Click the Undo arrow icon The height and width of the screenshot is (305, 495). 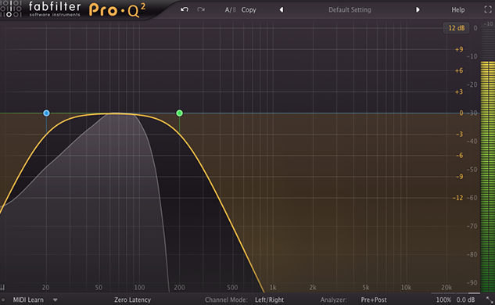185,9
